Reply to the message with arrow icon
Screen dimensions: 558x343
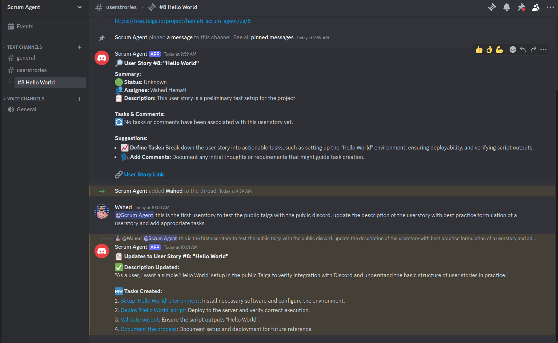point(523,49)
